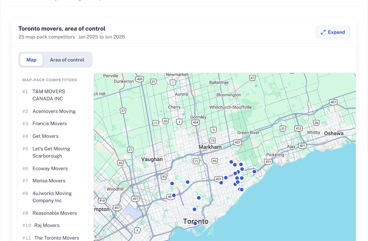Click the Ajax label on map
Image resolution: width=368 pixels, height=241 pixels.
point(291,146)
